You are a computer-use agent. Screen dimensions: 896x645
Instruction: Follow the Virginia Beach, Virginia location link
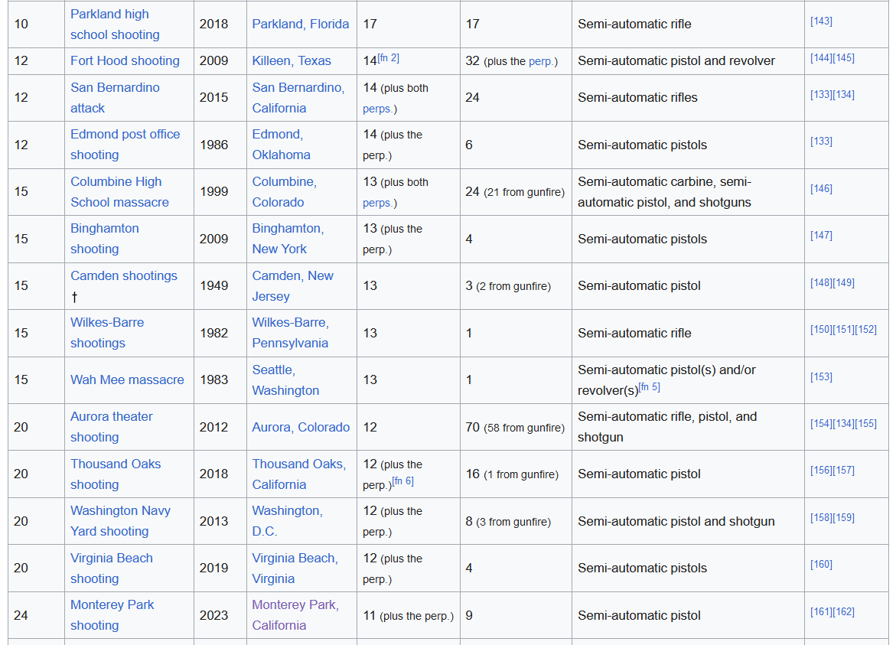(x=295, y=568)
